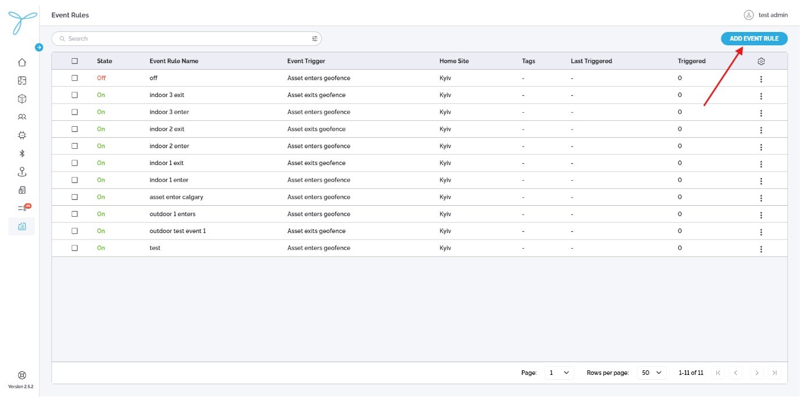
Task: Open the chip devices icon in sidebar
Action: click(x=22, y=135)
